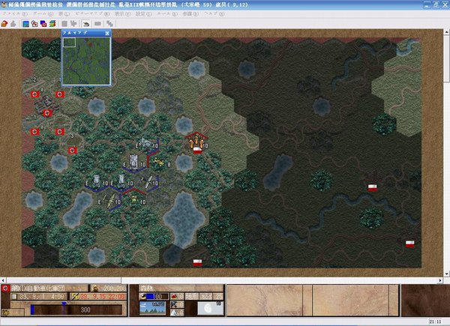Click the 地形 label in the terrain panel
This screenshot has width=450, height=326.
(190, 296)
